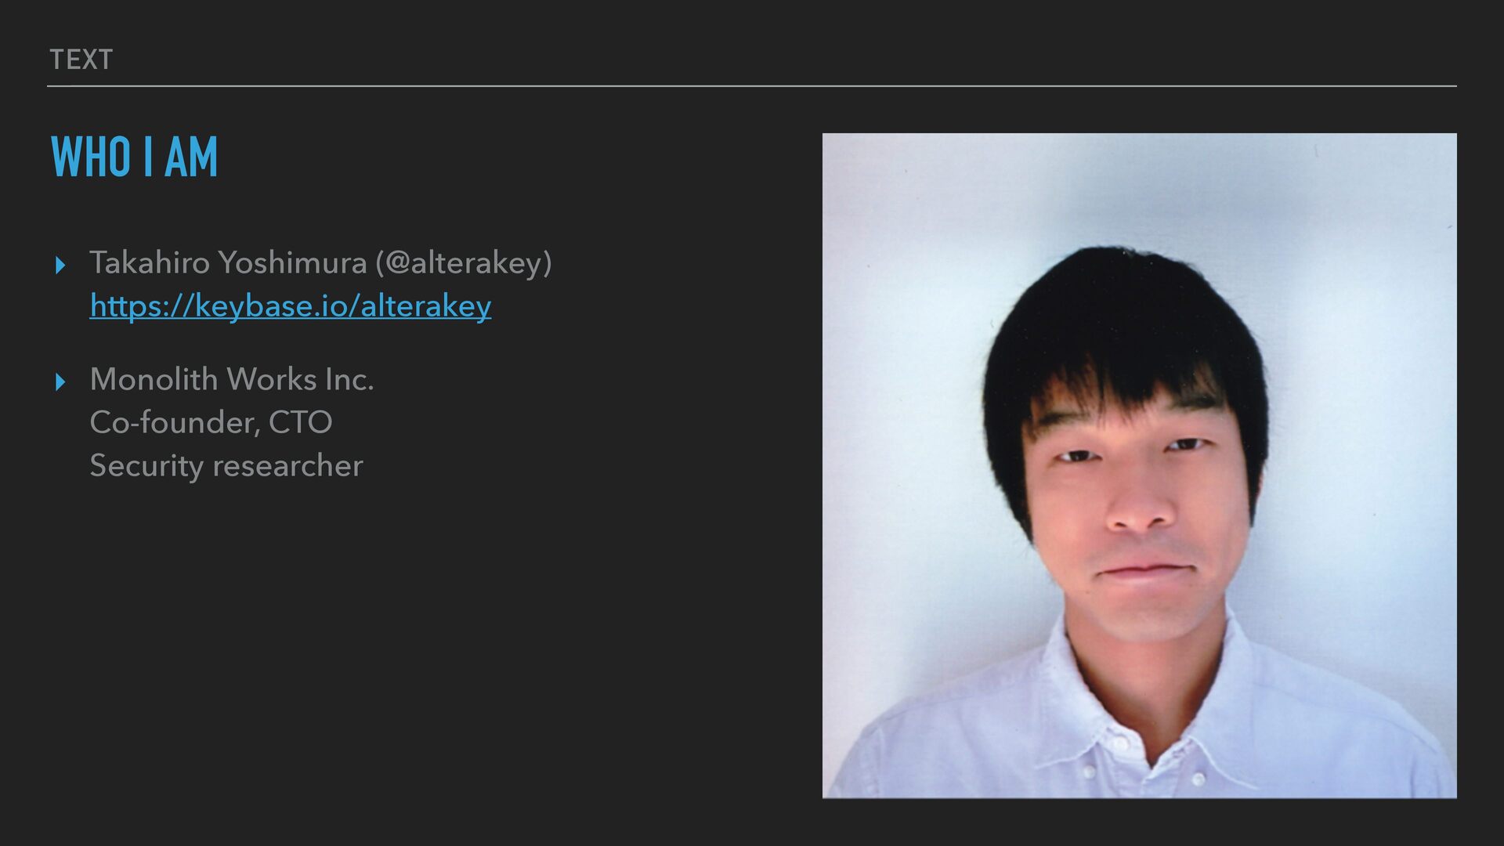
Task: Click the word Monolith
Action: pos(154,379)
